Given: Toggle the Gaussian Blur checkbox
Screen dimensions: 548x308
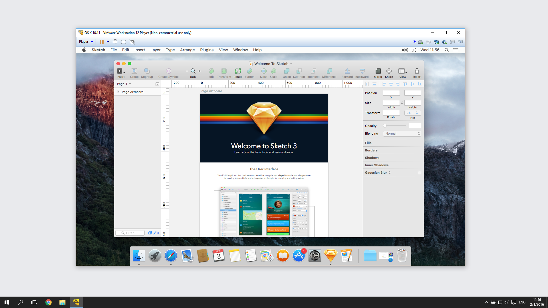Looking at the screenshot, I should [419, 172].
